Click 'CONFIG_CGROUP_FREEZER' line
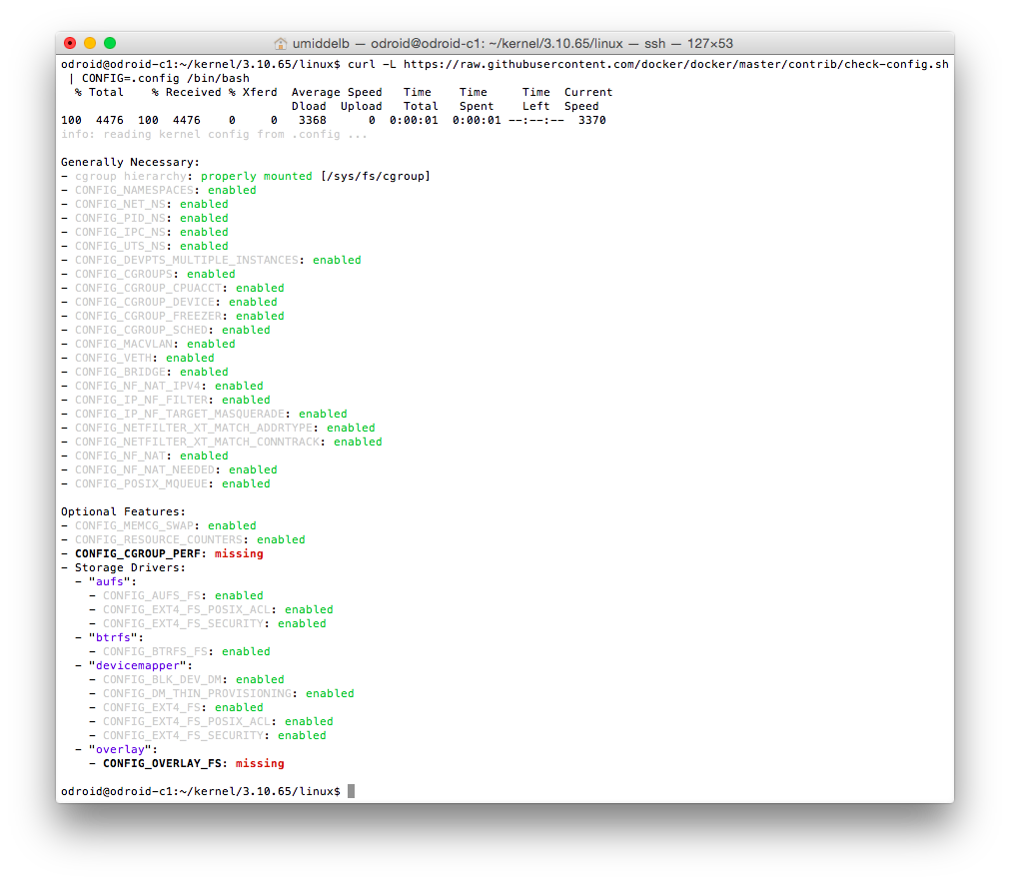 pyautogui.click(x=173, y=317)
